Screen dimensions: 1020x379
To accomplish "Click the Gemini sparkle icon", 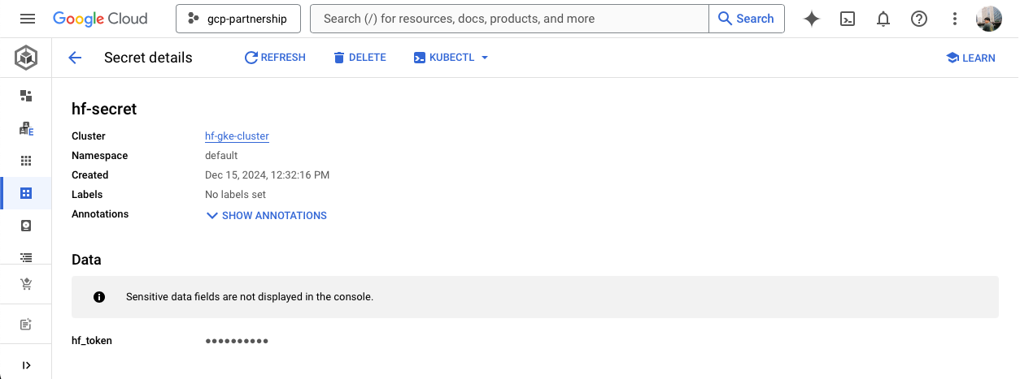I will pyautogui.click(x=811, y=19).
